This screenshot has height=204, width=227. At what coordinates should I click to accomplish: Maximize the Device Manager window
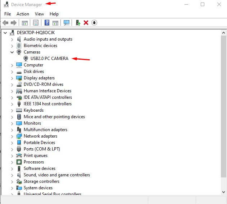click(x=203, y=4)
